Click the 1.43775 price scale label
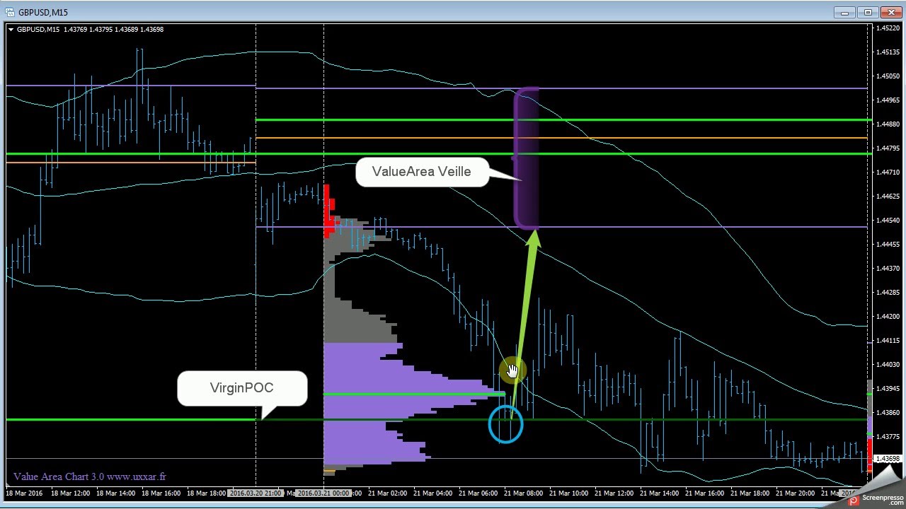 tap(888, 437)
